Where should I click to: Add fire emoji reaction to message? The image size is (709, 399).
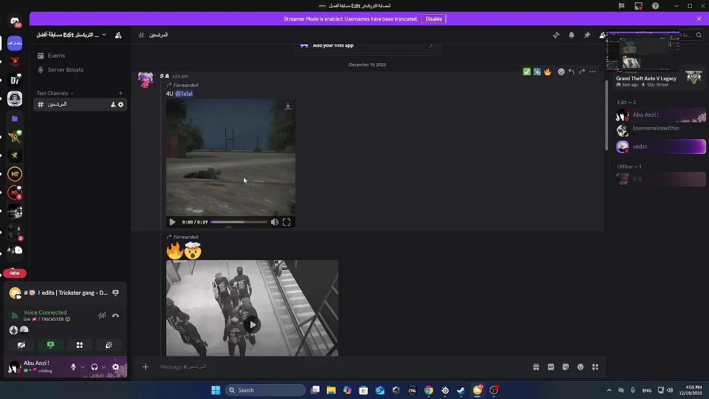coord(548,71)
